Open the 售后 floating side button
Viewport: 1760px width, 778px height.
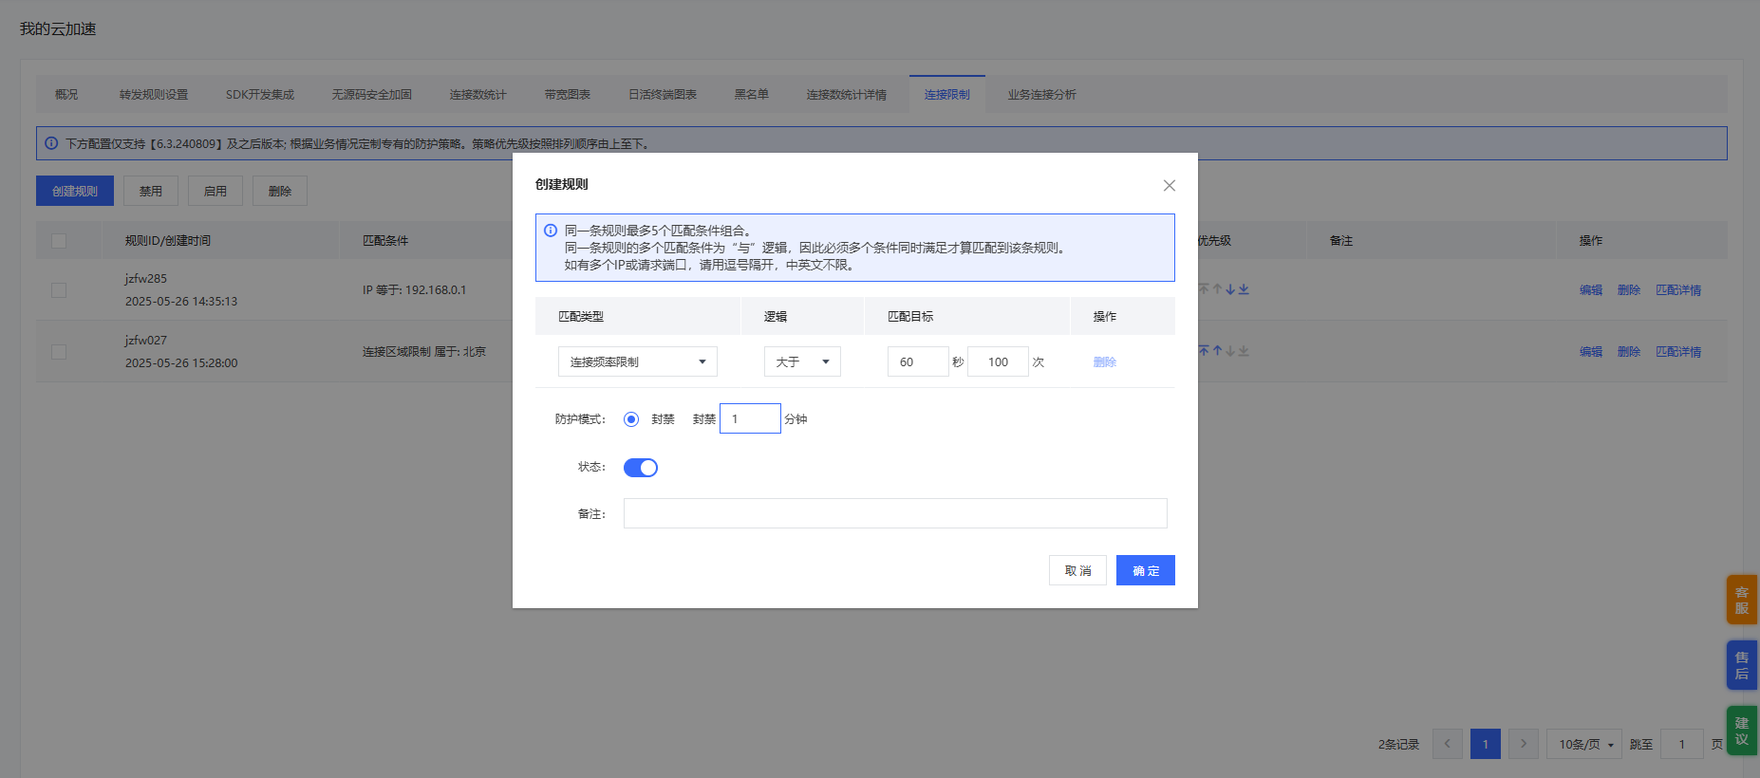click(x=1742, y=665)
